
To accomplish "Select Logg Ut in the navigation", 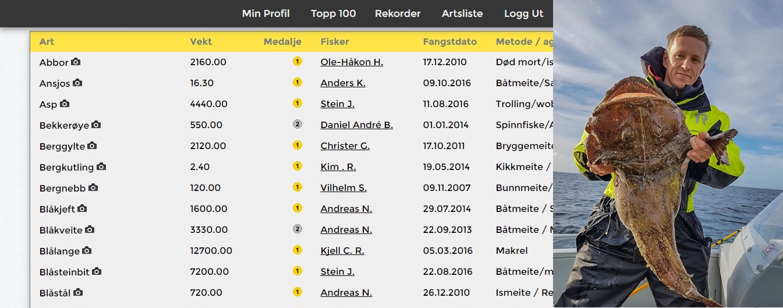I will (524, 13).
